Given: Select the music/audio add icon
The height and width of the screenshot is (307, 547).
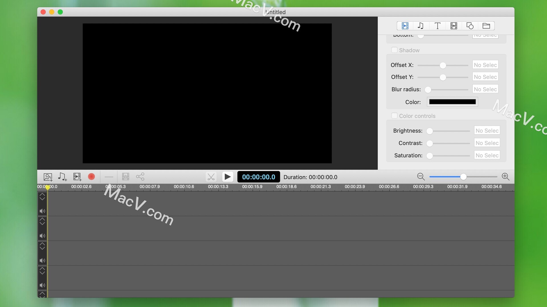Looking at the screenshot, I should pyautogui.click(x=62, y=177).
